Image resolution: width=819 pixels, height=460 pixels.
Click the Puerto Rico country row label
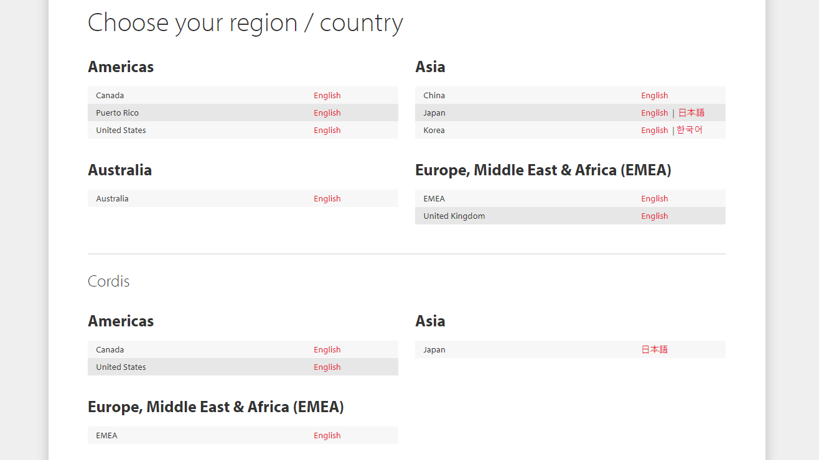(x=117, y=113)
